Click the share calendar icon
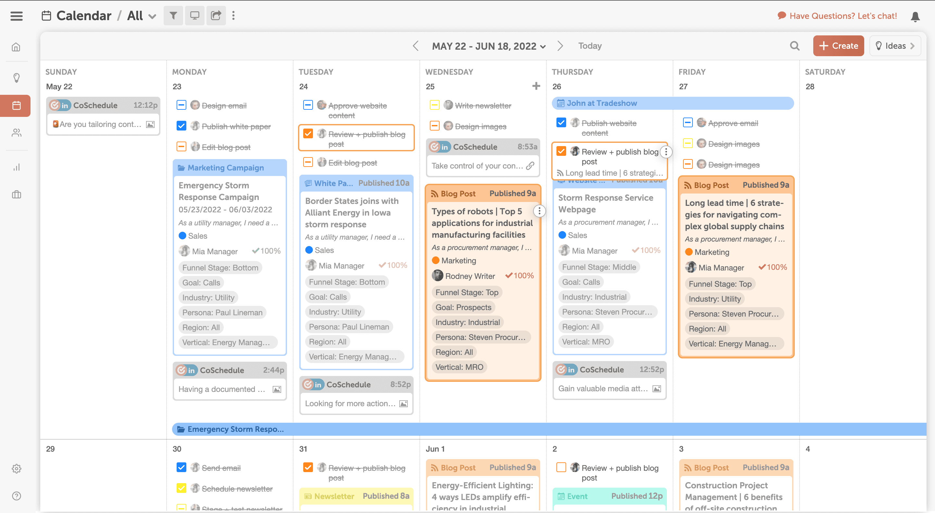 point(216,16)
